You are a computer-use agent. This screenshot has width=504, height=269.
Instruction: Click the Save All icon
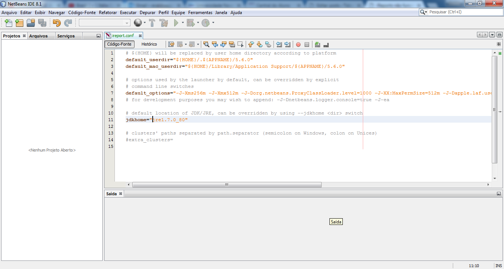coord(42,23)
